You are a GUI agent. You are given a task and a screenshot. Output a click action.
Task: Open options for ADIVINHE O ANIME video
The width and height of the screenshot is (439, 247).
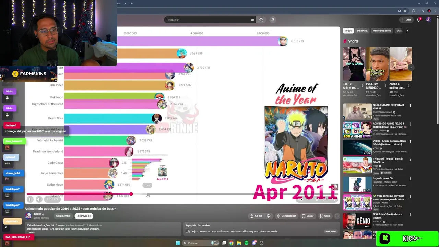[x=411, y=124]
